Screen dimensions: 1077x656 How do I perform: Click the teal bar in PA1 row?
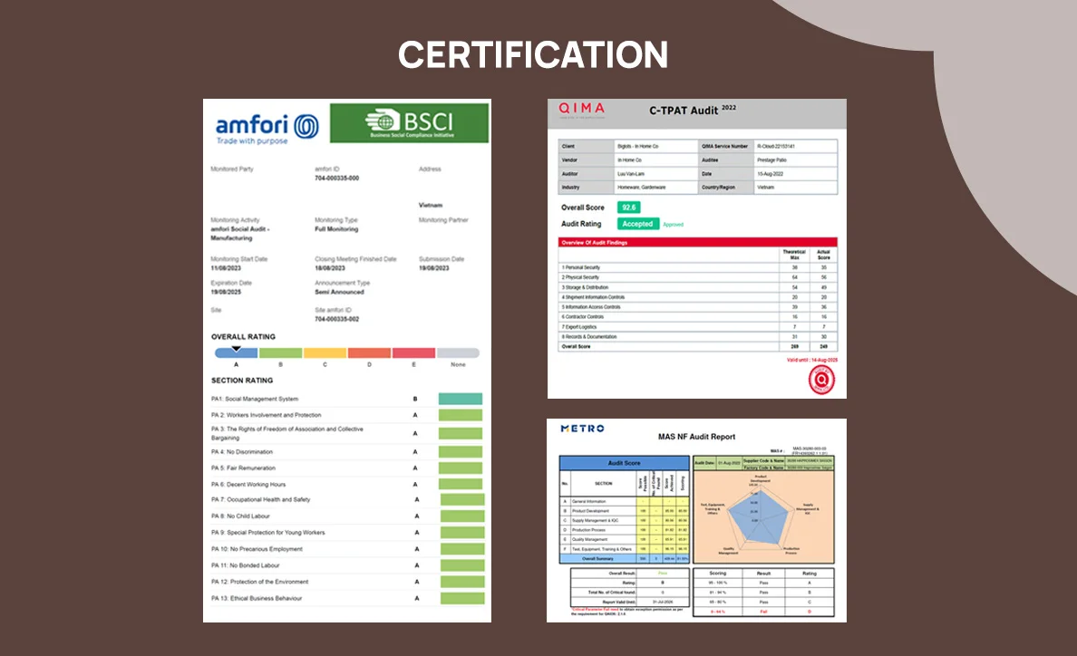click(461, 399)
